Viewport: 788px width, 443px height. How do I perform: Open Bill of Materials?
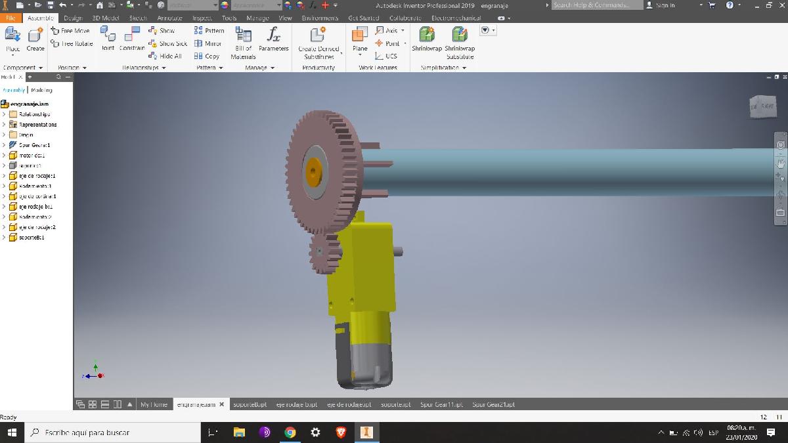click(x=243, y=43)
